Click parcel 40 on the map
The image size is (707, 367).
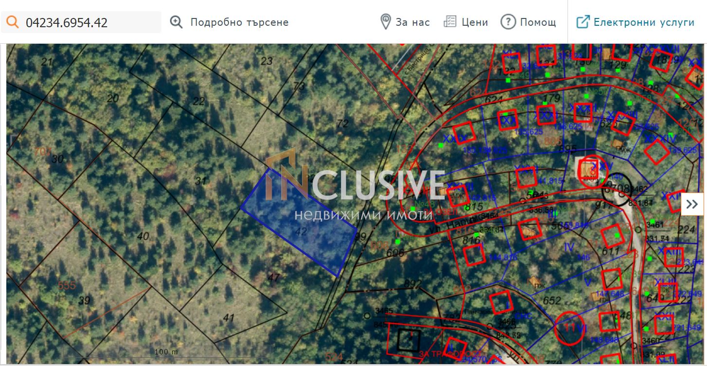(142, 236)
